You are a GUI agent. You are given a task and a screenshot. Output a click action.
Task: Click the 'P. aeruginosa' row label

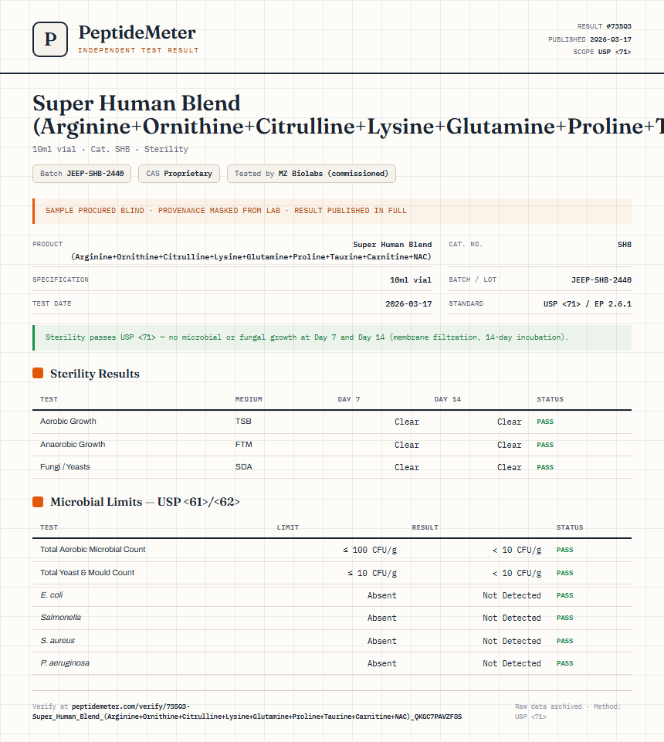(65, 663)
